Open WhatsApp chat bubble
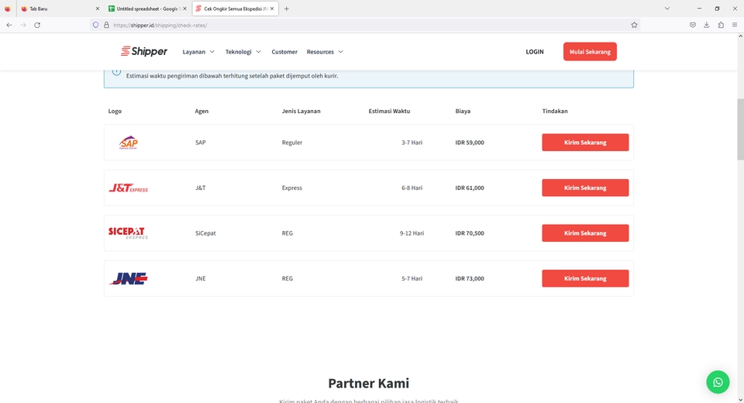Image resolution: width=744 pixels, height=403 pixels. [718, 382]
